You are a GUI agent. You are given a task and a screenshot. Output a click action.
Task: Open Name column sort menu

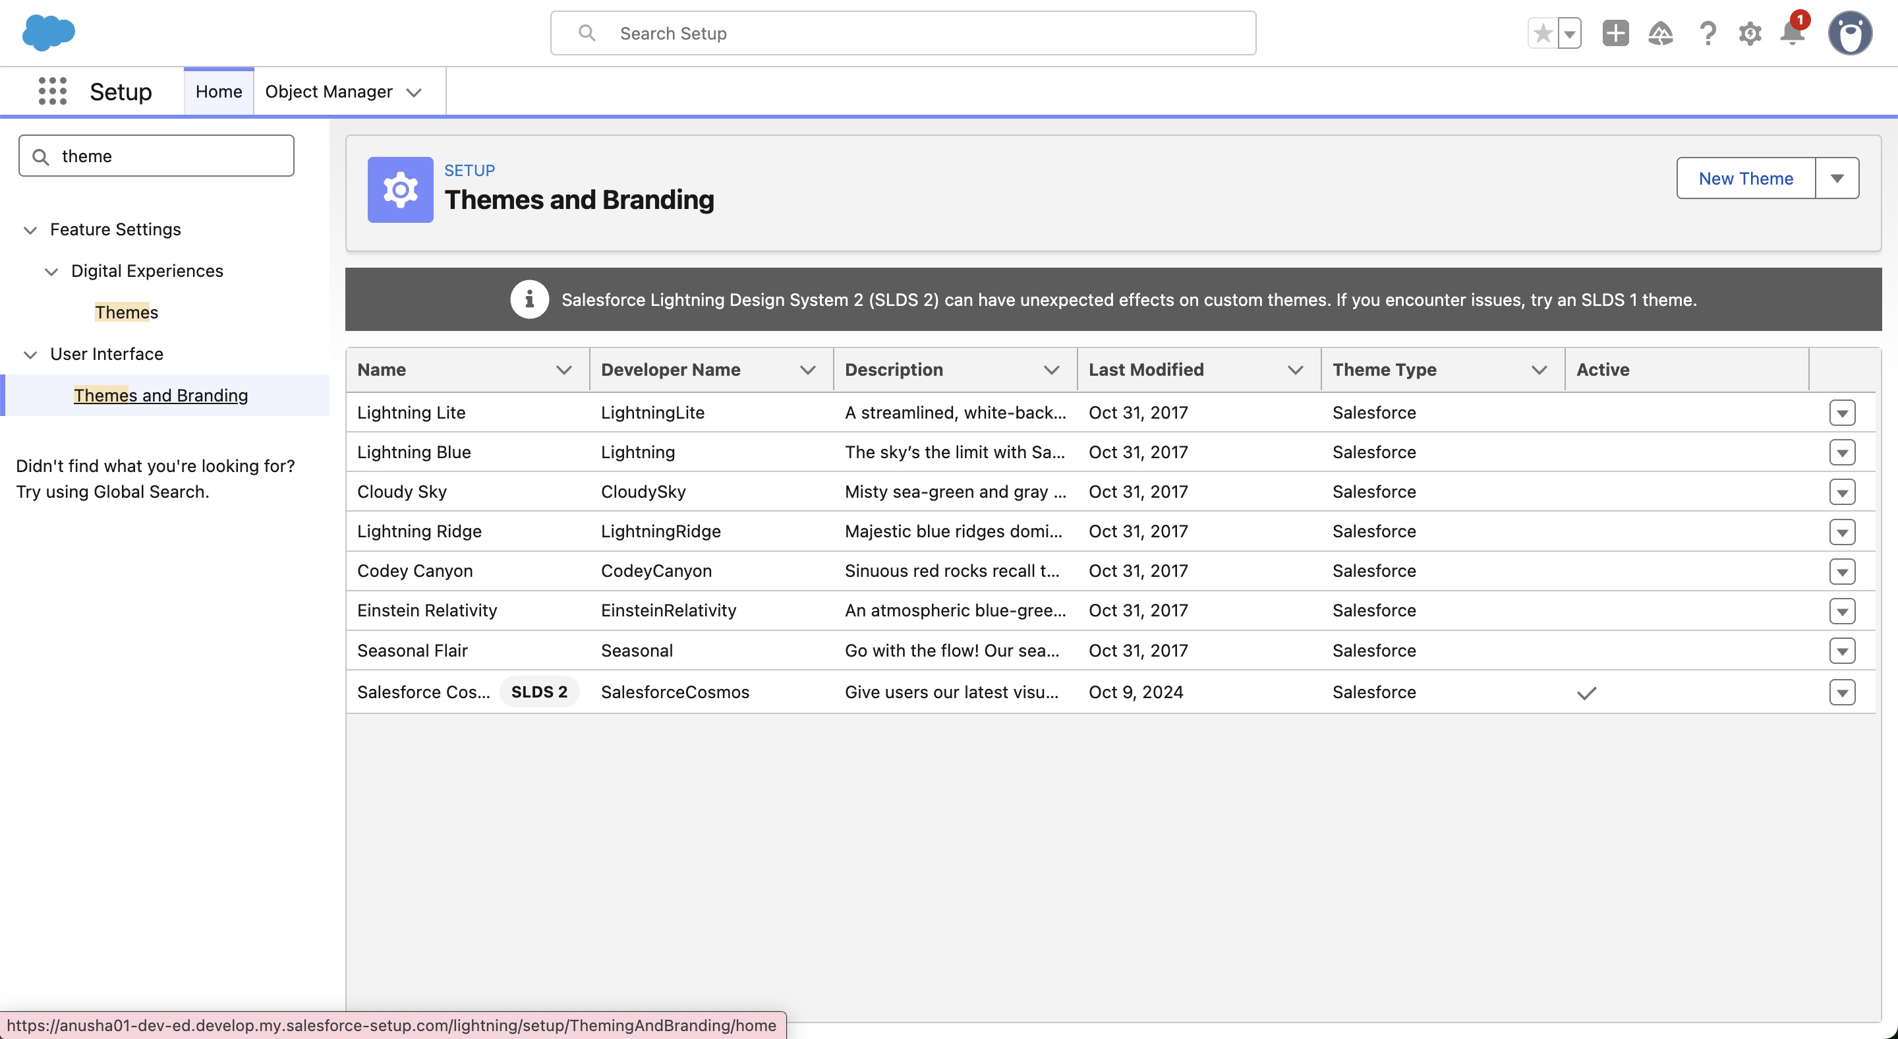[x=563, y=370]
